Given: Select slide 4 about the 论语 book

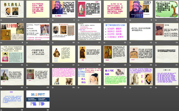Looking at the screenshot, I should (x=90, y=9).
